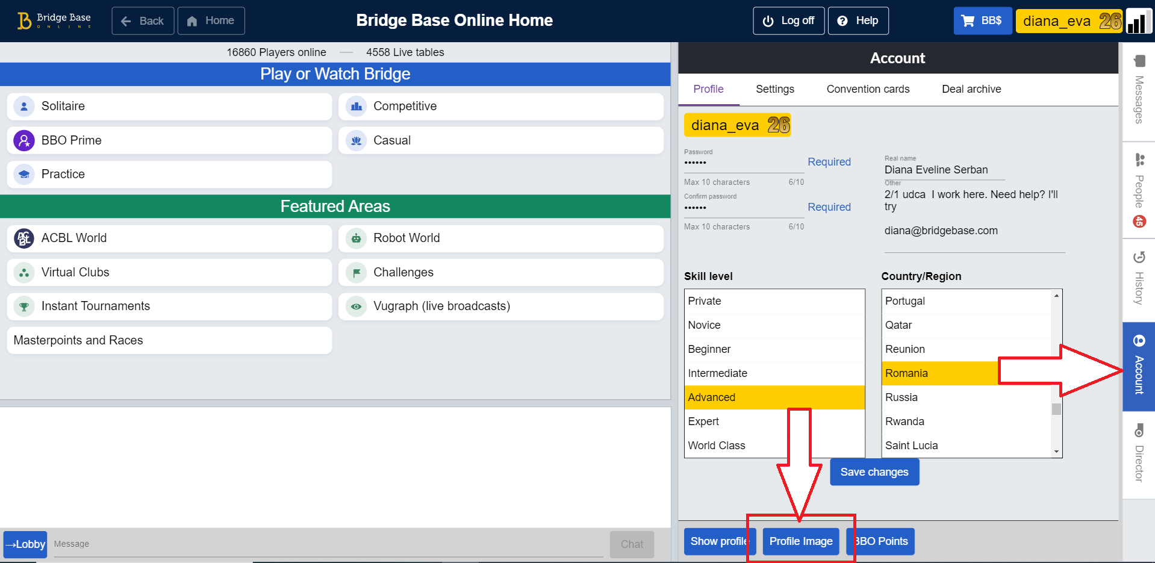Open Masterpoints and Races
Image resolution: width=1155 pixels, height=563 pixels.
[169, 341]
